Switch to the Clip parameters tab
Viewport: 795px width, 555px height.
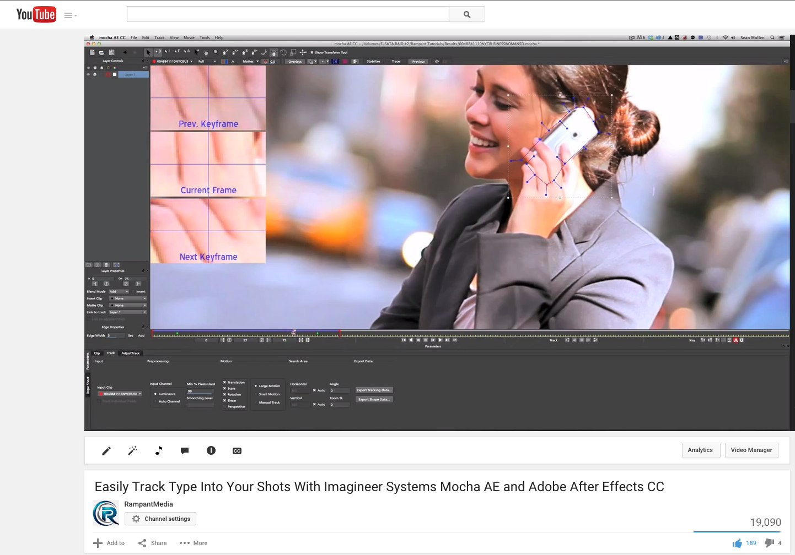[97, 353]
